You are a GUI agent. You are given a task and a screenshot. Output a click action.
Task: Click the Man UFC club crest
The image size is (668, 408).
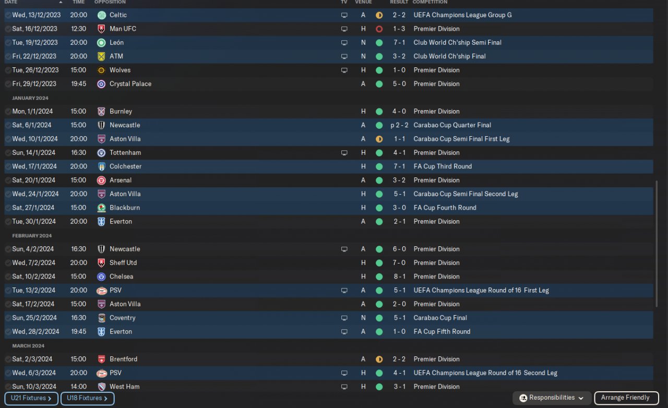101,29
